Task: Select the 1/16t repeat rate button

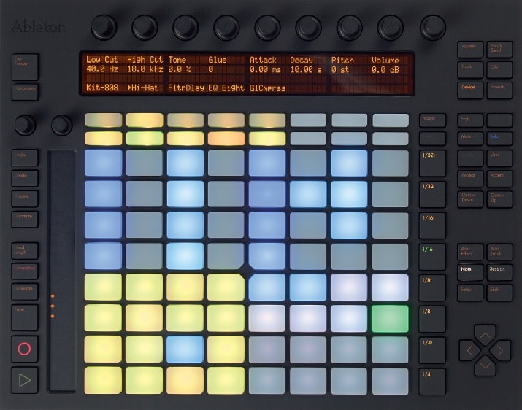Action: (432, 226)
